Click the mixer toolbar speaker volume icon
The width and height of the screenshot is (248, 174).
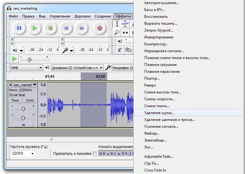[120, 42]
